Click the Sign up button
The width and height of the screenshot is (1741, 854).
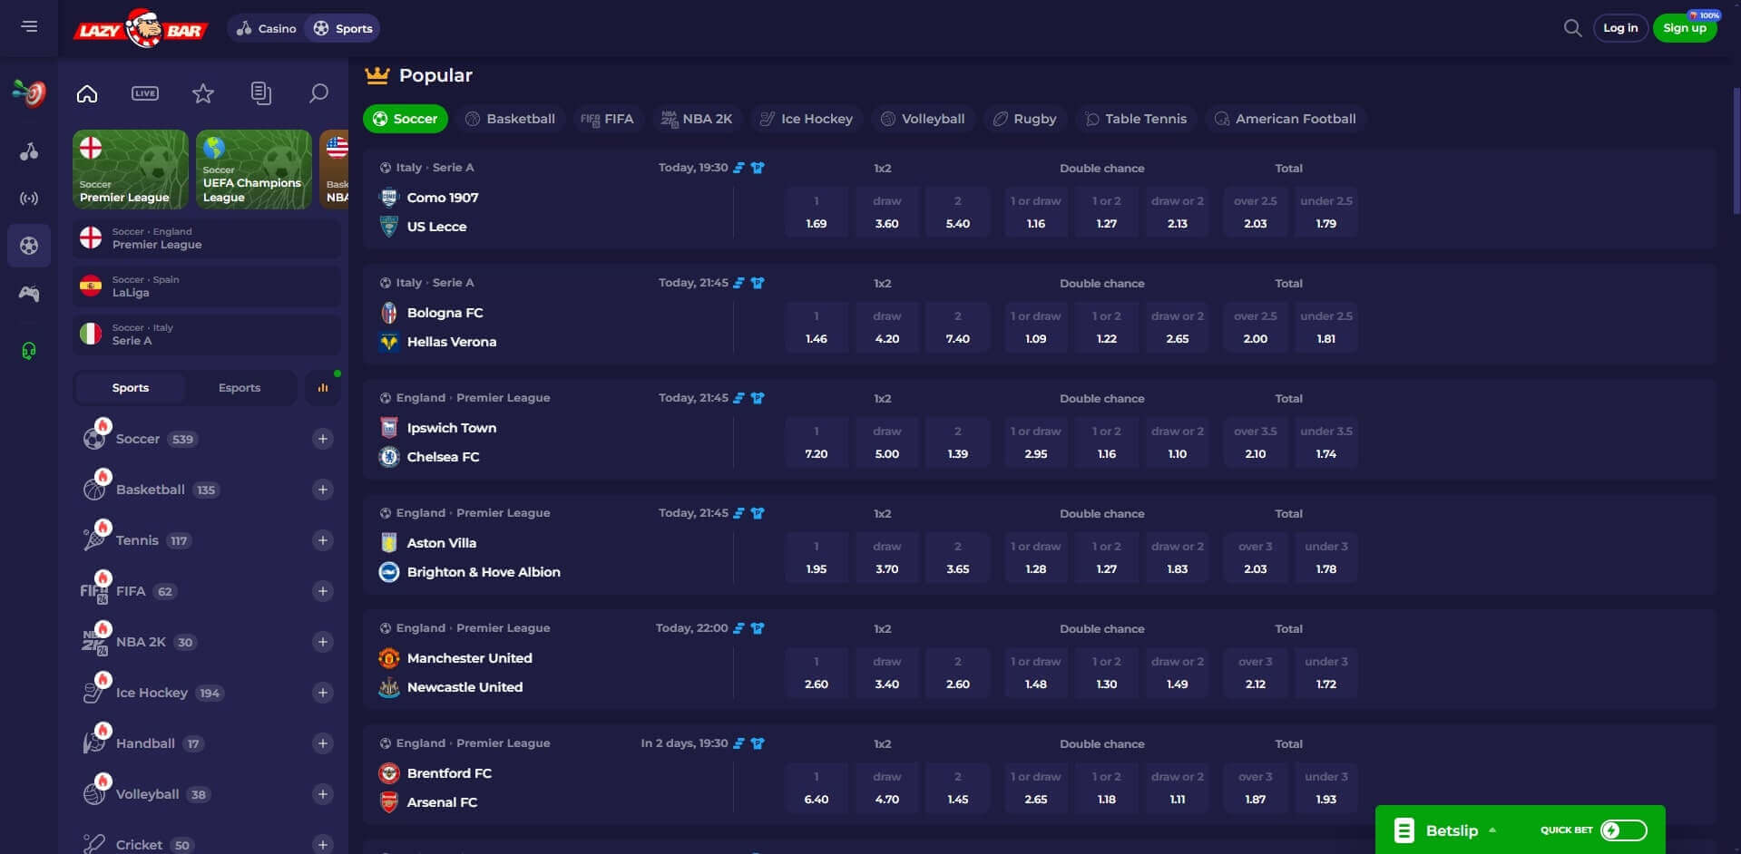pos(1684,28)
